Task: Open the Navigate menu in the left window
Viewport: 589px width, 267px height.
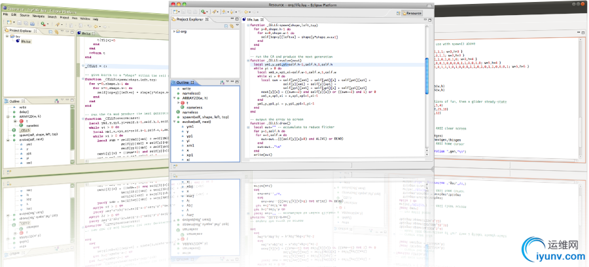Action: tap(39, 16)
